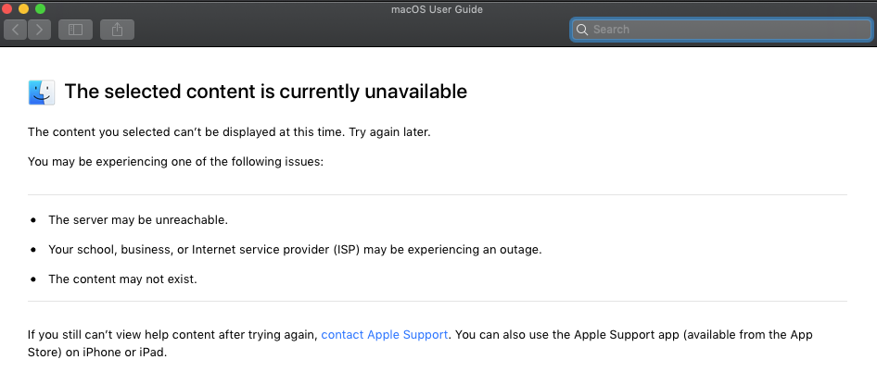Maximize the window with the green button
Screen dimensions: 877x372
click(40, 8)
